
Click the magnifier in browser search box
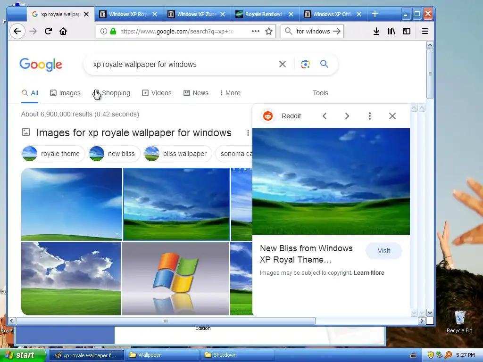tap(289, 31)
